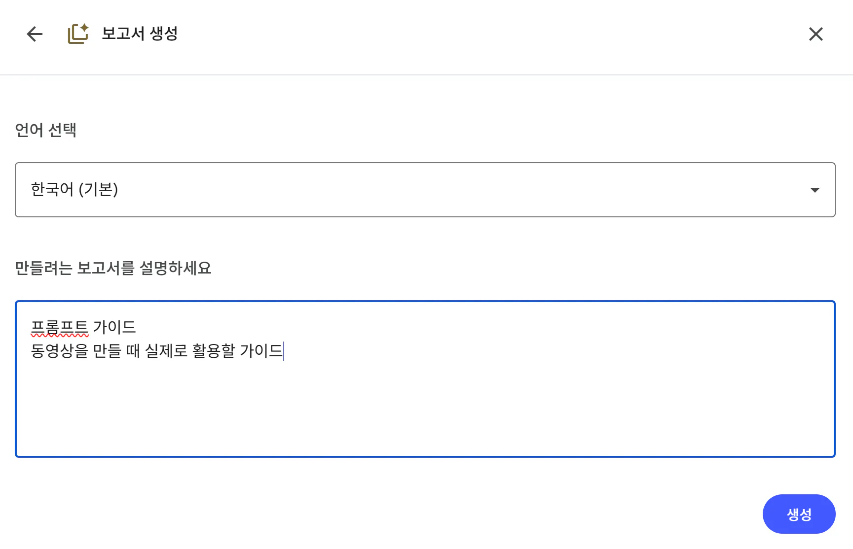Click the word 만들 in the description
The image size is (853, 549).
107,351
